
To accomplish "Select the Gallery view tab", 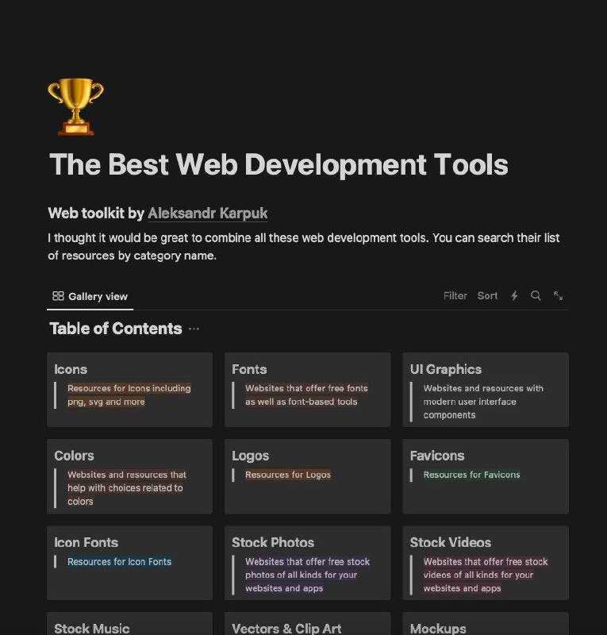I will pyautogui.click(x=90, y=296).
